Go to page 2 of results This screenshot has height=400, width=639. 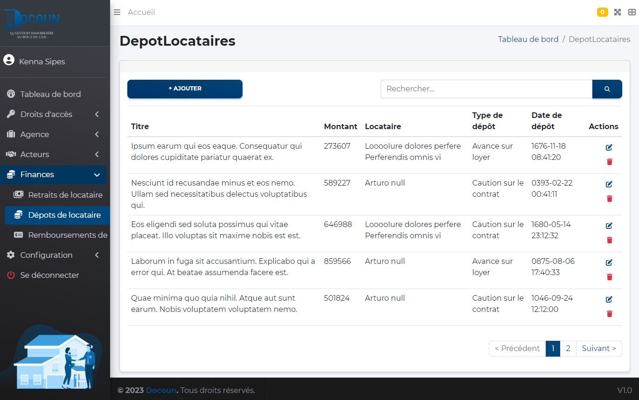[x=568, y=348]
